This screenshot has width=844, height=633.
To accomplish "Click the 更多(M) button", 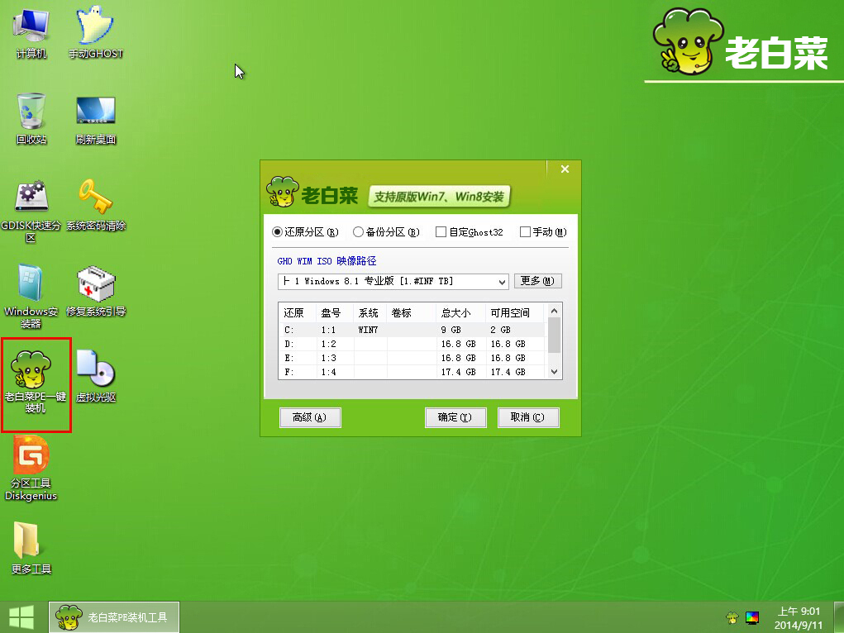I will 537,281.
